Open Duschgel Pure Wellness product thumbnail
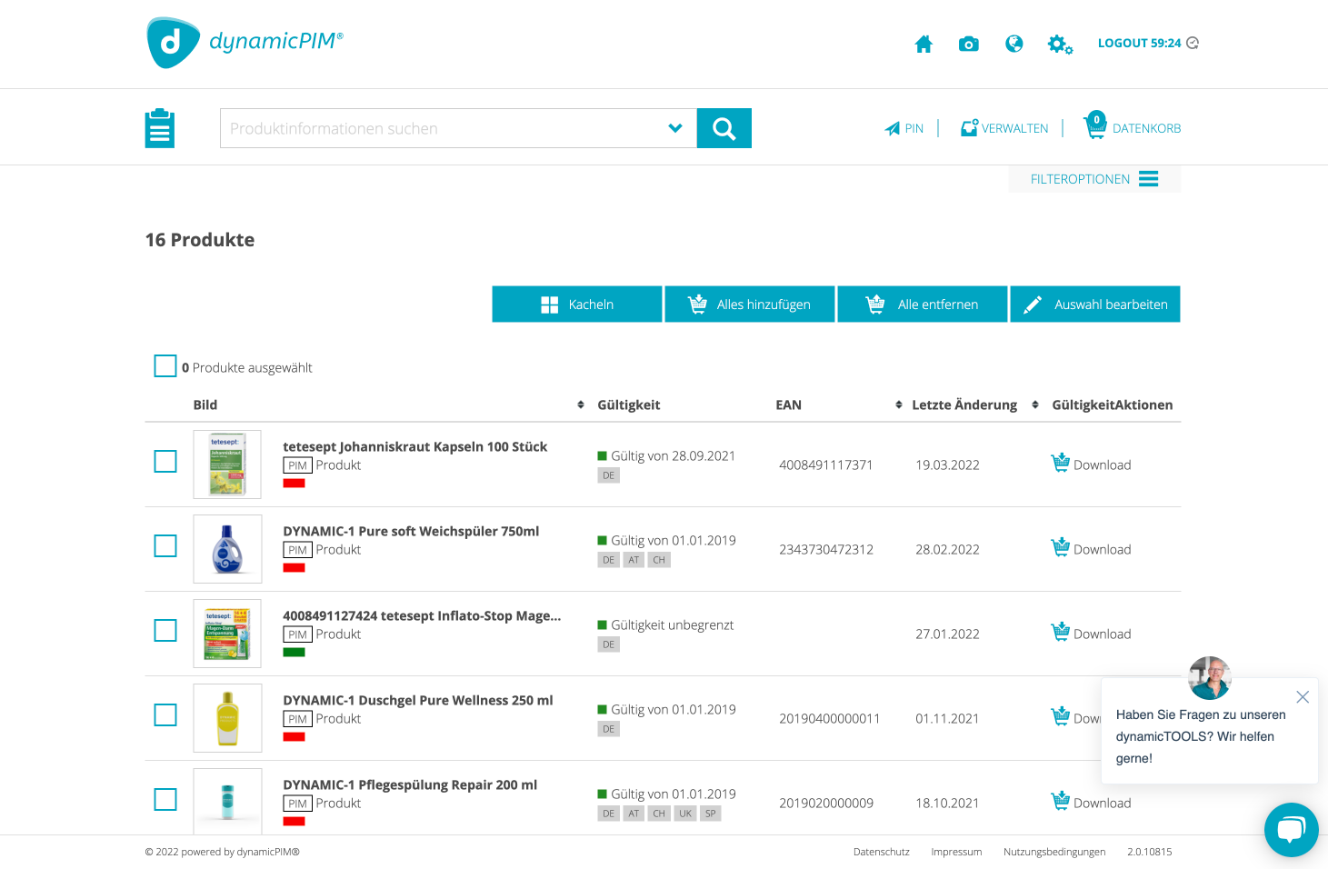Image resolution: width=1328 pixels, height=869 pixels. pyautogui.click(x=227, y=718)
